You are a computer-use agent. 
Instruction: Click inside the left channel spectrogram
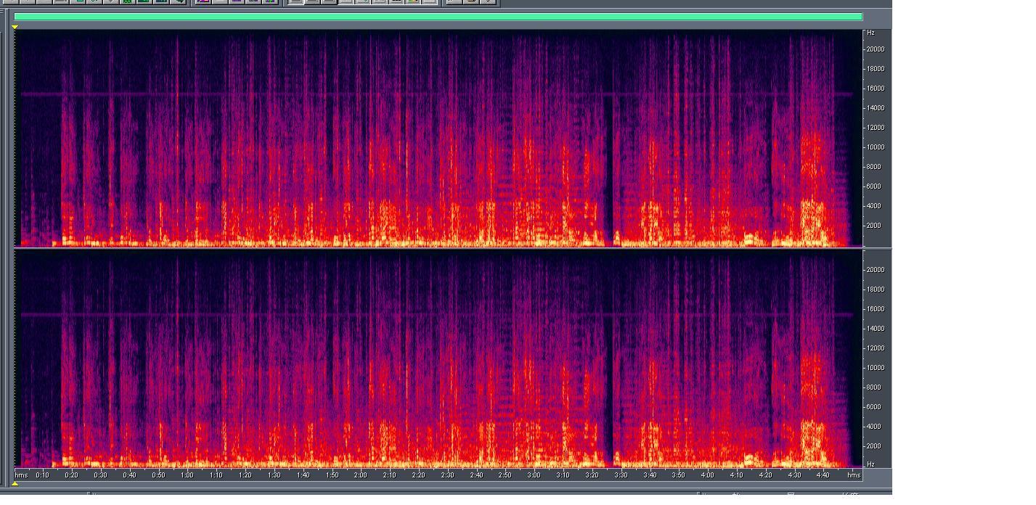[x=438, y=139]
